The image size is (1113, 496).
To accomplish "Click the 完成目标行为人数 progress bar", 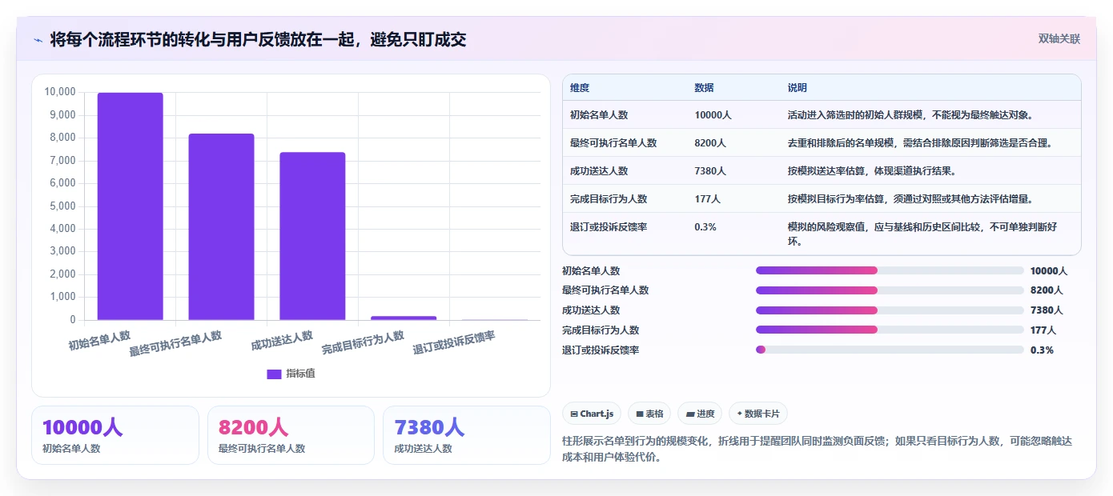I will [890, 330].
